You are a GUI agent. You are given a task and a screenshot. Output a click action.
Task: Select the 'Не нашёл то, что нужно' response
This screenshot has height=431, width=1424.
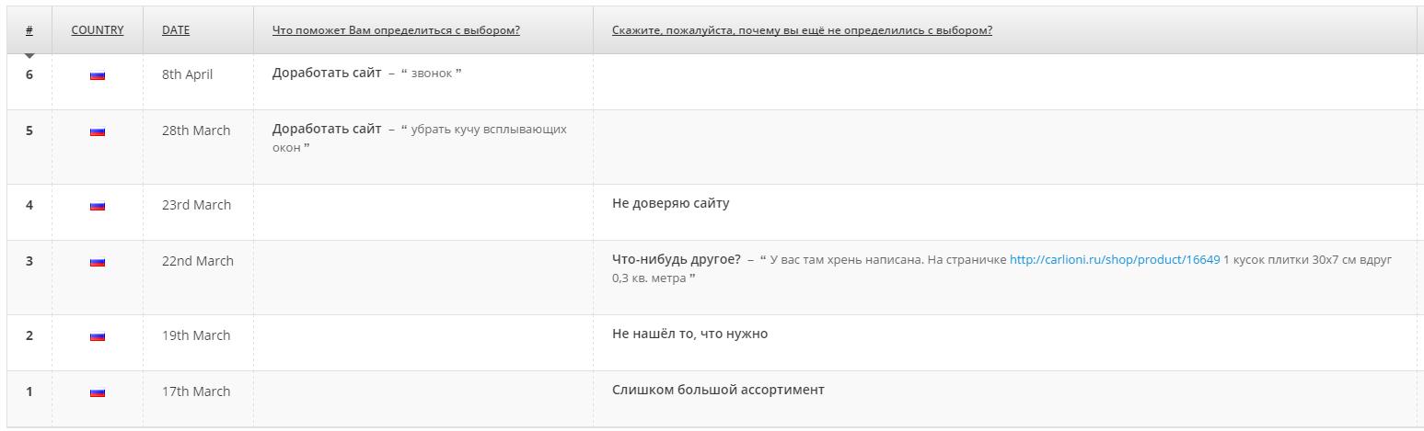(689, 334)
